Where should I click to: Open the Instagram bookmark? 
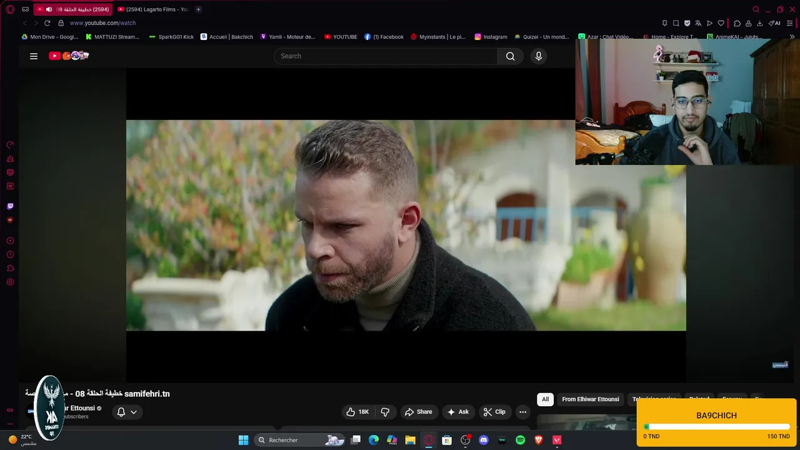[x=491, y=37]
